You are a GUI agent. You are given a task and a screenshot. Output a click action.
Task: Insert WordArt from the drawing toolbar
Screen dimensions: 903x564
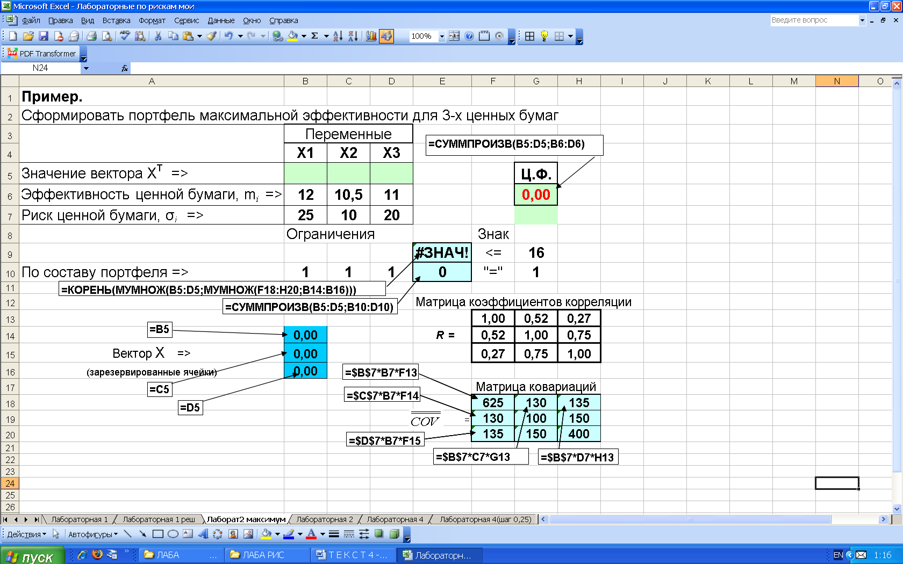pyautogui.click(x=203, y=534)
